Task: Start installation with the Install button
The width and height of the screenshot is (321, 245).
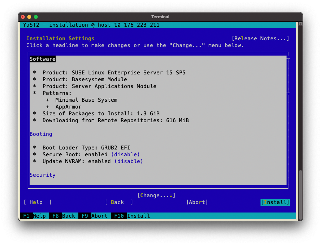Action: [x=275, y=202]
